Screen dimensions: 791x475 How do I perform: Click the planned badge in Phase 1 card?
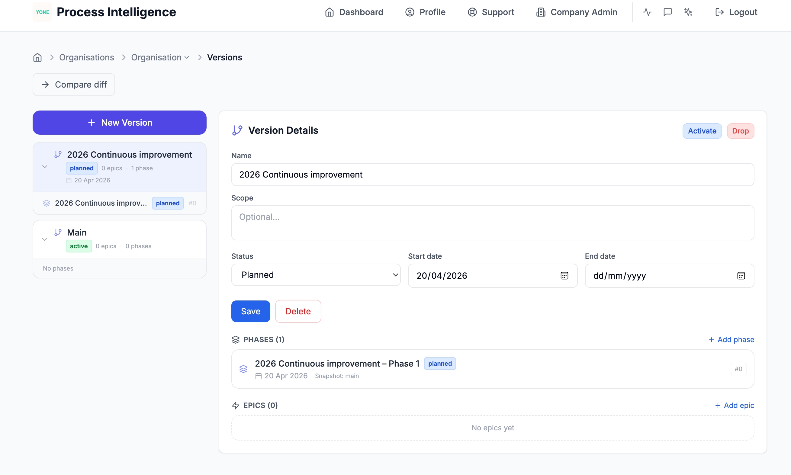tap(440, 364)
